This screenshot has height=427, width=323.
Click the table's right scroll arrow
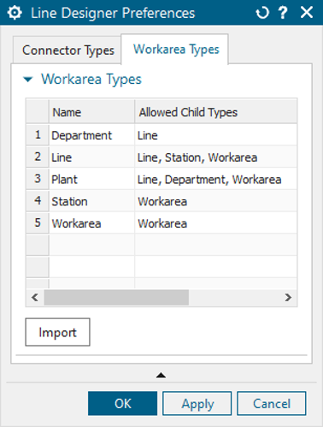tap(288, 298)
